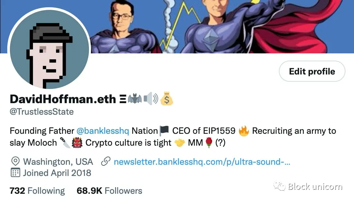Click the chain link icon
Viewport: 354px width, 201px height.
click(x=106, y=161)
